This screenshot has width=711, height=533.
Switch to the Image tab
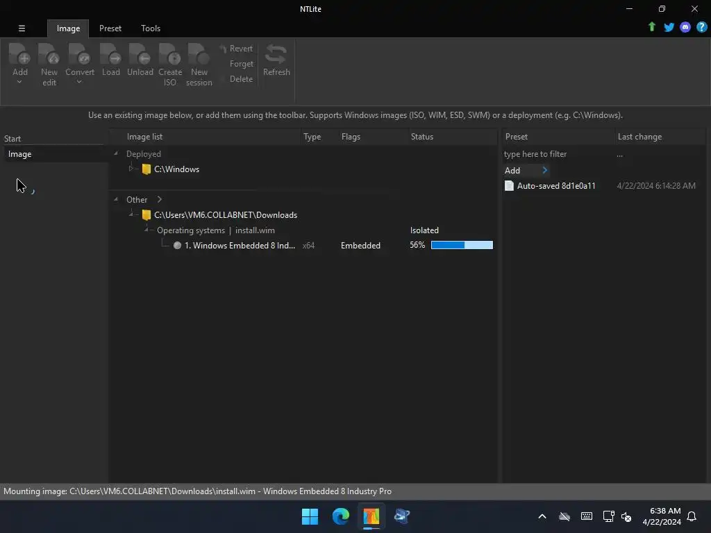pyautogui.click(x=68, y=28)
